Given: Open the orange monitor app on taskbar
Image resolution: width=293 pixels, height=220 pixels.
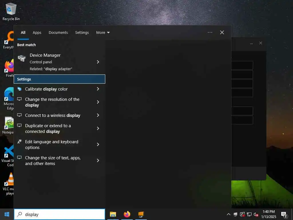Looking at the screenshot, I should tap(141, 214).
